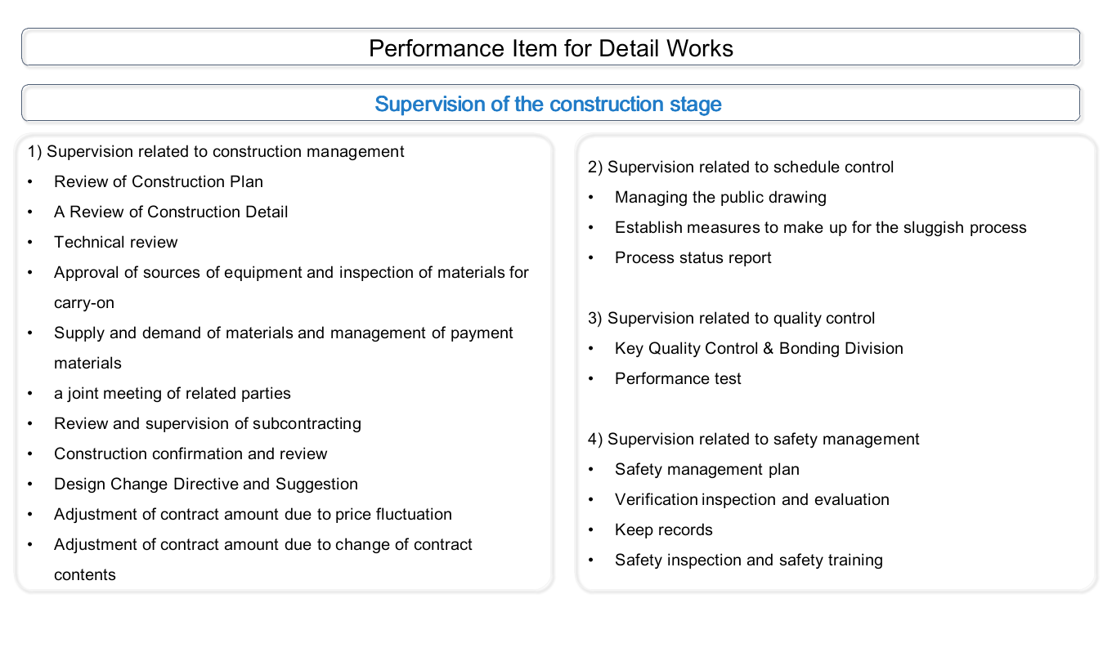This screenshot has width=1103, height=661.
Task: Click 'Key Quality Control & Bonding Division'
Action: (759, 348)
